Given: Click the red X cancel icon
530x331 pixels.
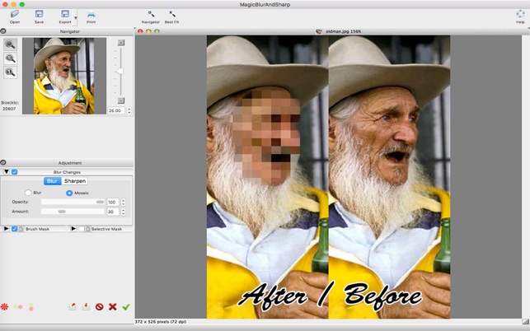Looking at the screenshot, I should click(112, 306).
